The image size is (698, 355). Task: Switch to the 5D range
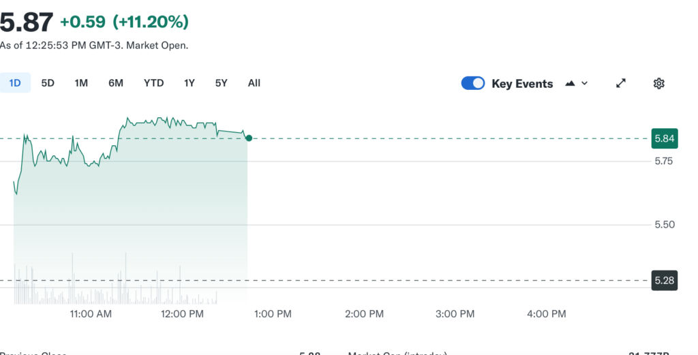pos(48,83)
